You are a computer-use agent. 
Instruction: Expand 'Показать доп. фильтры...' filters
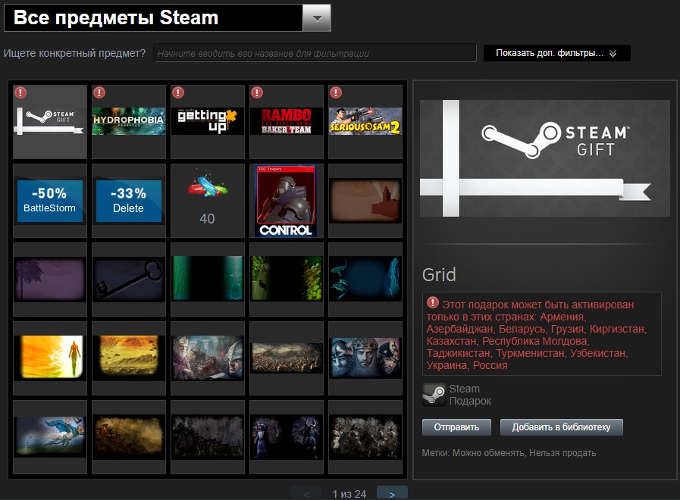(x=557, y=53)
